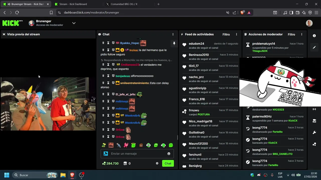Focus the Enviar un mensaje field

pos(137,153)
